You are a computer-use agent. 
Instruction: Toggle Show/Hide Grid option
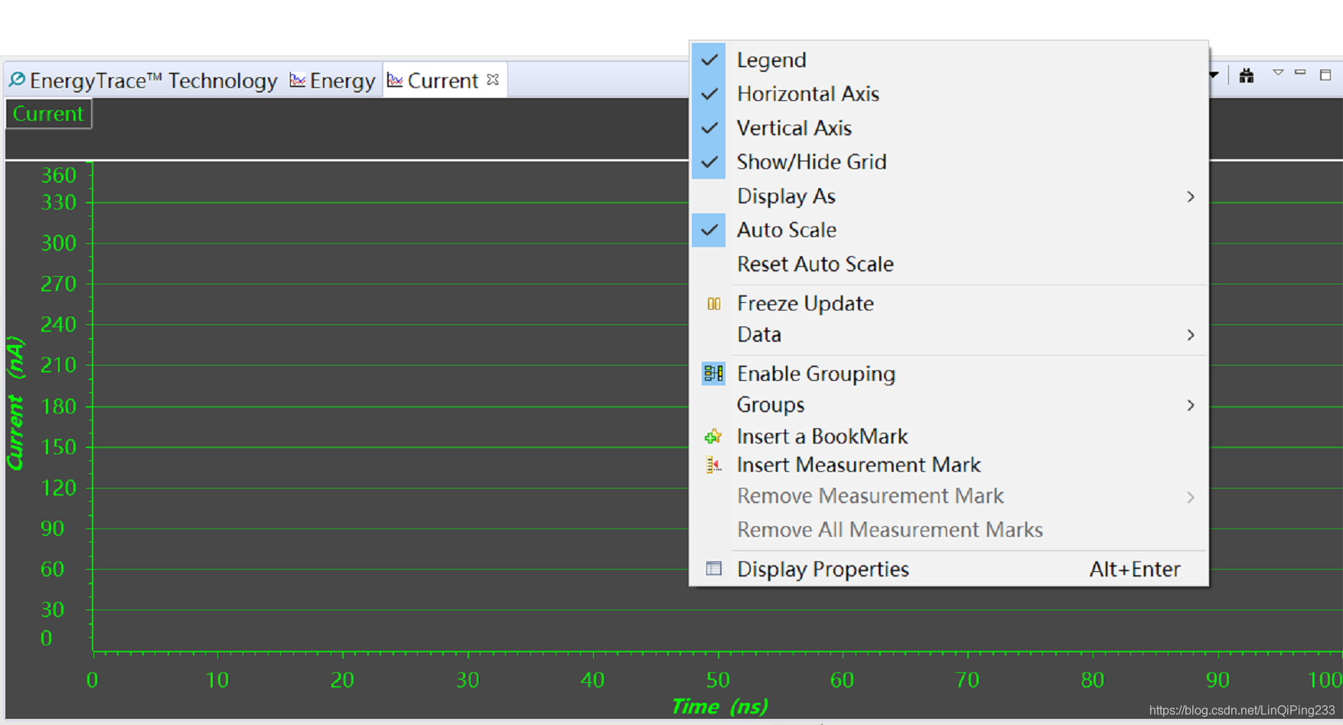[949, 161]
